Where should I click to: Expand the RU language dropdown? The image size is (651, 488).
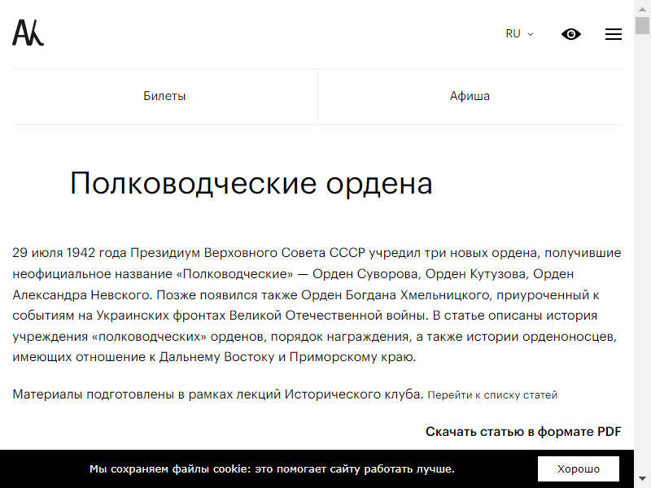pos(519,33)
